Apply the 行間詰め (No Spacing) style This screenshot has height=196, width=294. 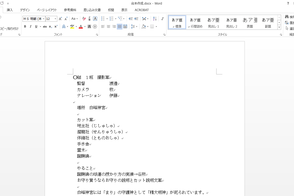[x=195, y=22]
